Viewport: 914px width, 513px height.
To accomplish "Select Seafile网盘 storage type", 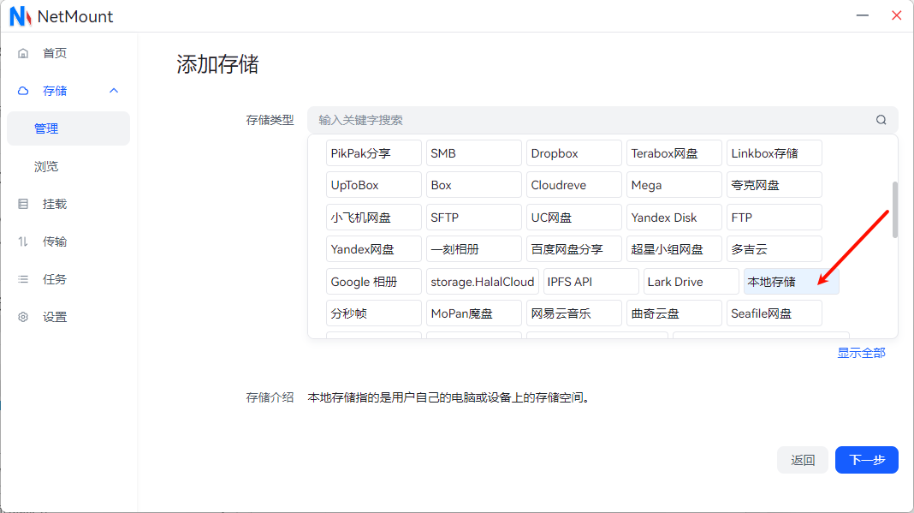I will [x=775, y=313].
